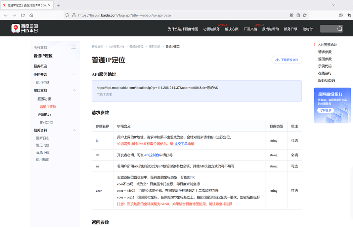This screenshot has width=353, height=228.
Task: Click the Baidu Map Open Platform logo
Action: tap(25, 28)
